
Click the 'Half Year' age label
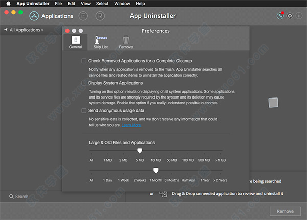[x=188, y=180]
